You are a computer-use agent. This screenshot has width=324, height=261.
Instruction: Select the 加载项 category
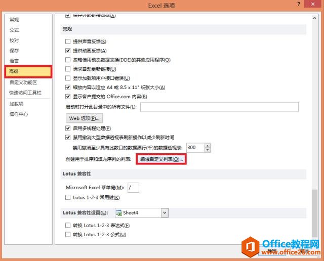click(17, 104)
